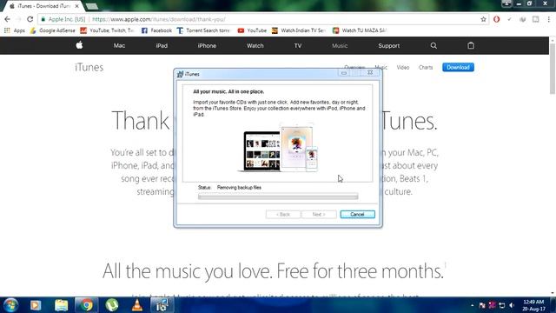
Task: Click the 'All your music. All in one place.' heading
Action: click(228, 91)
